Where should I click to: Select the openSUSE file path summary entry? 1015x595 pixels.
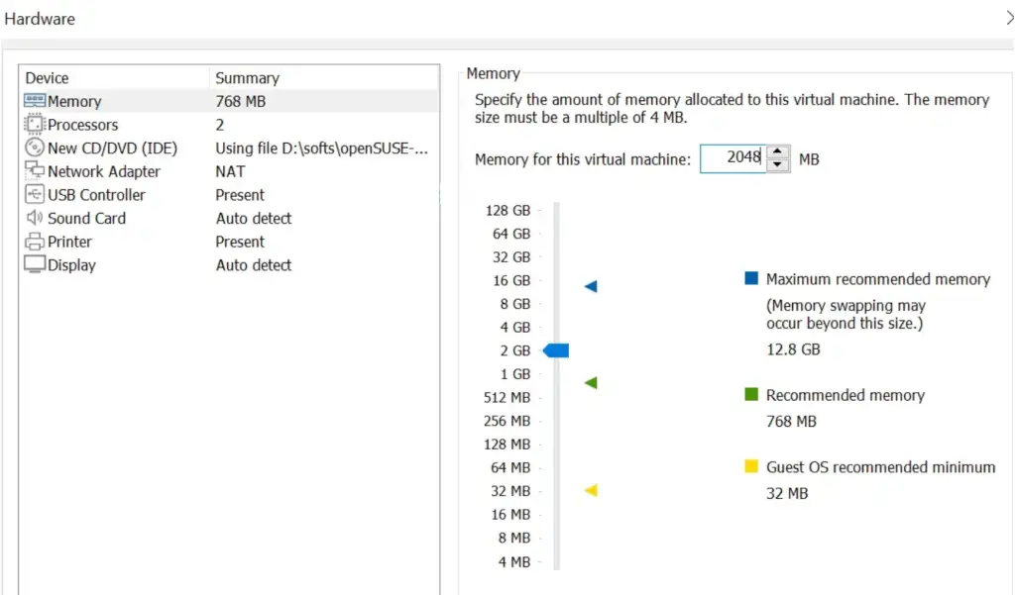click(x=322, y=148)
